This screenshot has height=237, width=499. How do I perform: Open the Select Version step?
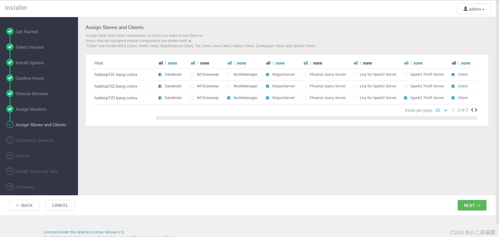tap(30, 47)
